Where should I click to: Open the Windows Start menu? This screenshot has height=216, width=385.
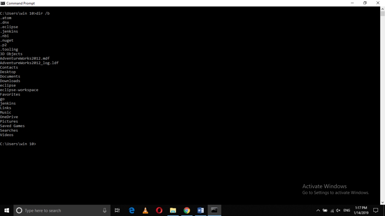click(x=7, y=210)
